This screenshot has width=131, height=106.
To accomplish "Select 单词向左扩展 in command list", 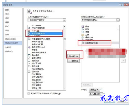I will click(37, 44).
